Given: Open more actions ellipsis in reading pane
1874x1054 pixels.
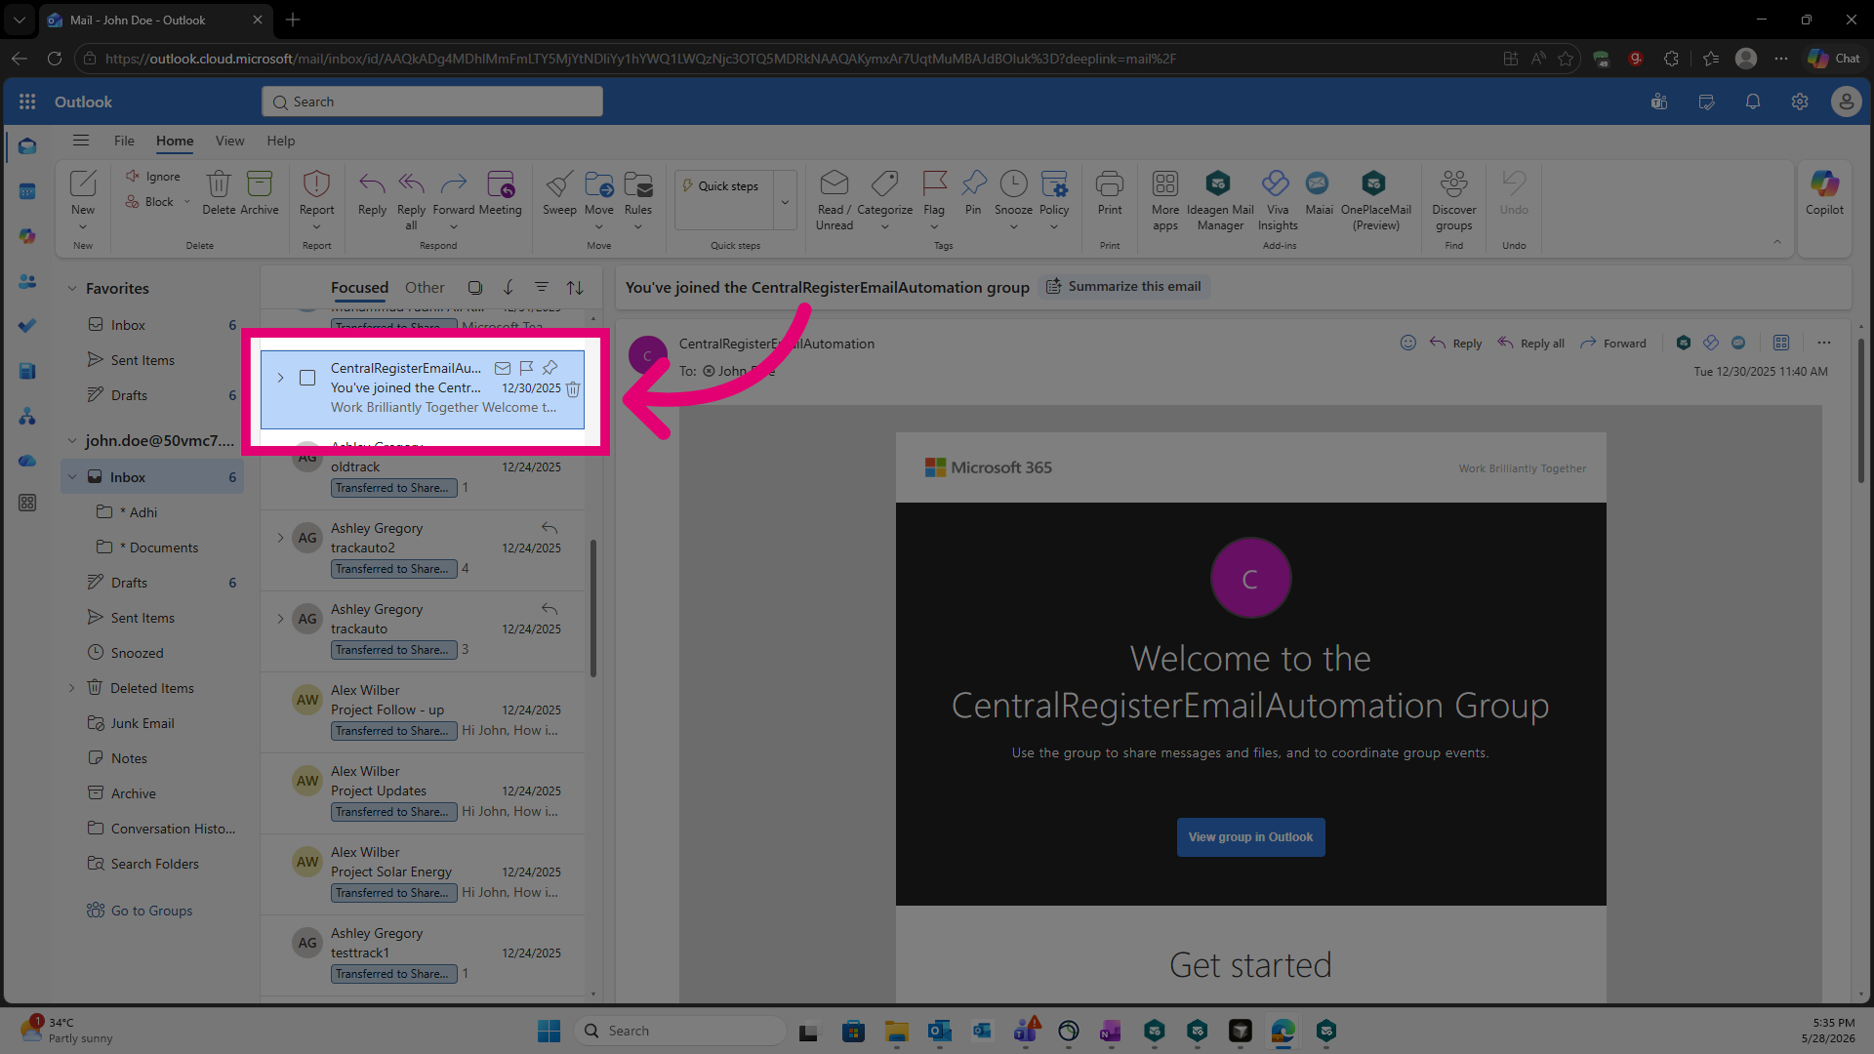Looking at the screenshot, I should click(x=1824, y=343).
